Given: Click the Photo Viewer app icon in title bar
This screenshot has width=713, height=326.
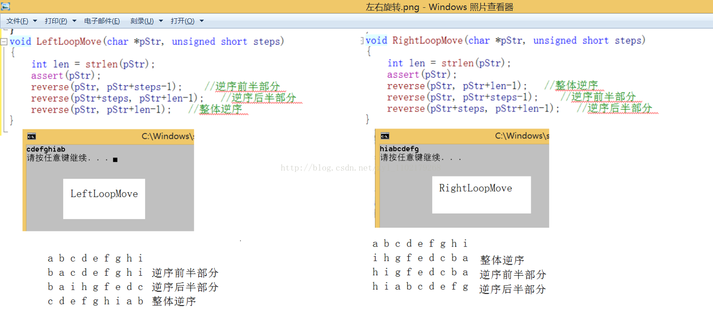Looking at the screenshot, I should pos(5,6).
